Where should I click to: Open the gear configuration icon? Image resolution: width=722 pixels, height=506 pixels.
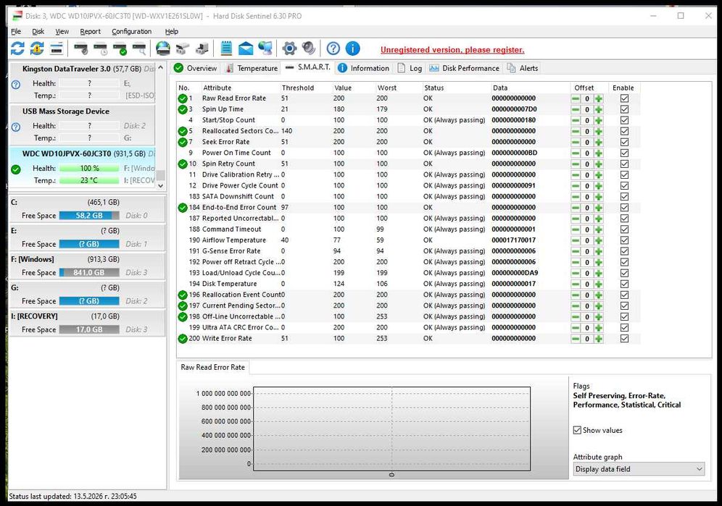click(289, 49)
